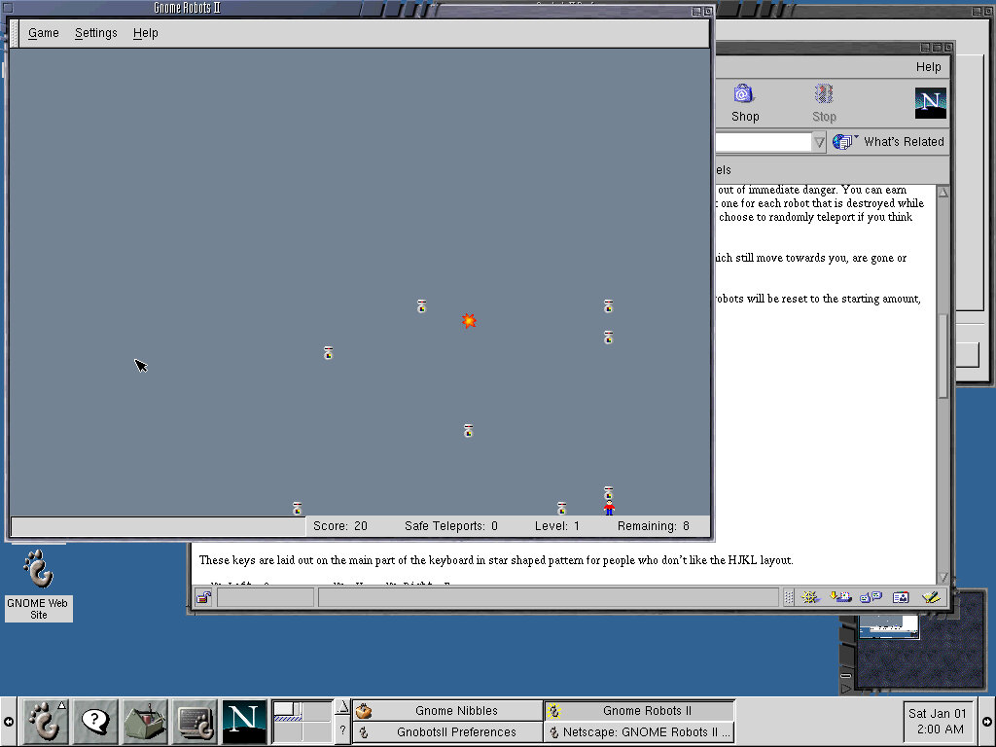Open Navigator via ship wheel status icon

[809, 597]
